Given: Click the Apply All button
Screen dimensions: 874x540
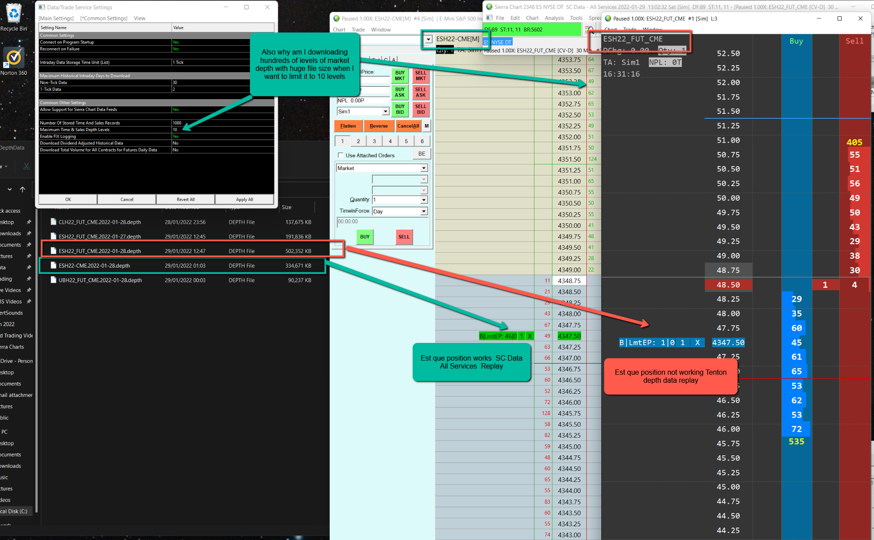Looking at the screenshot, I should coord(245,199).
